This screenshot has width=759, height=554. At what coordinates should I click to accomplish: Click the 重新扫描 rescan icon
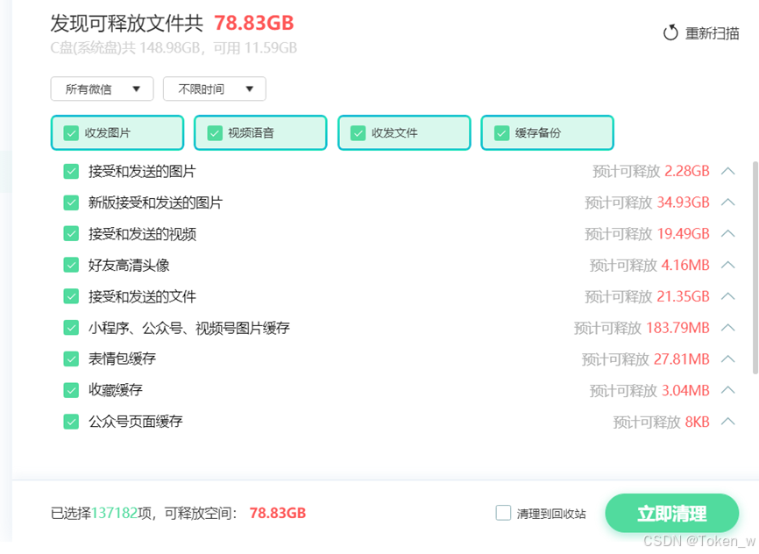(x=670, y=33)
